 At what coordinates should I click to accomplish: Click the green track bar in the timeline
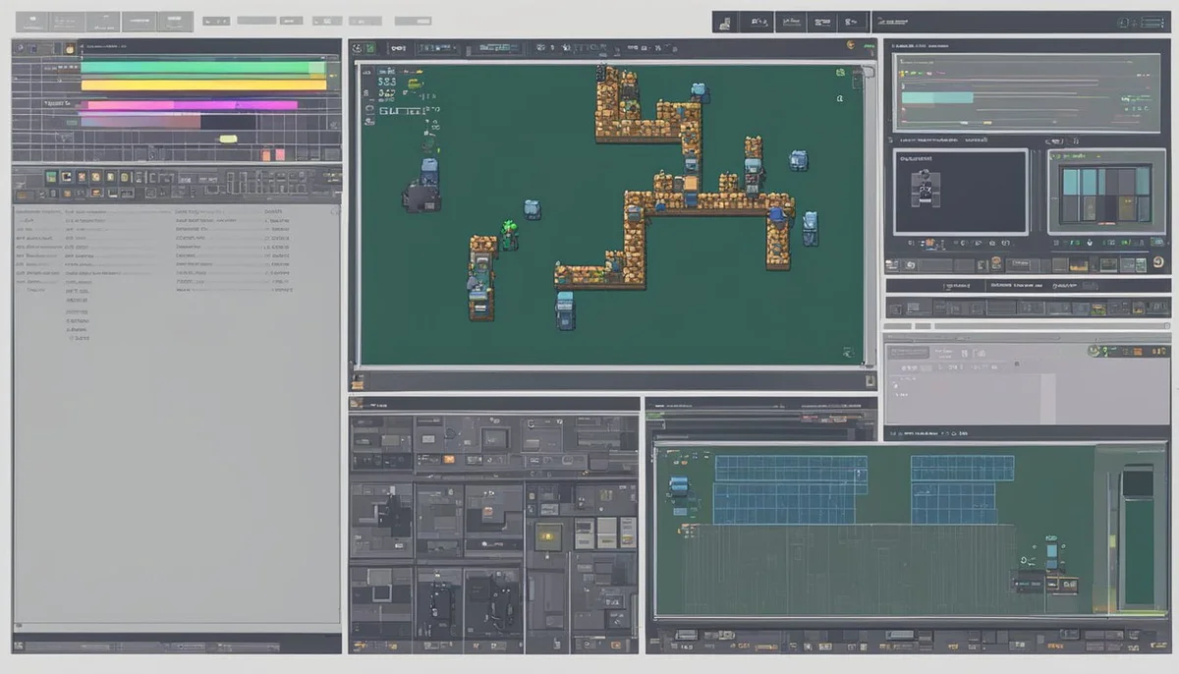pos(202,69)
